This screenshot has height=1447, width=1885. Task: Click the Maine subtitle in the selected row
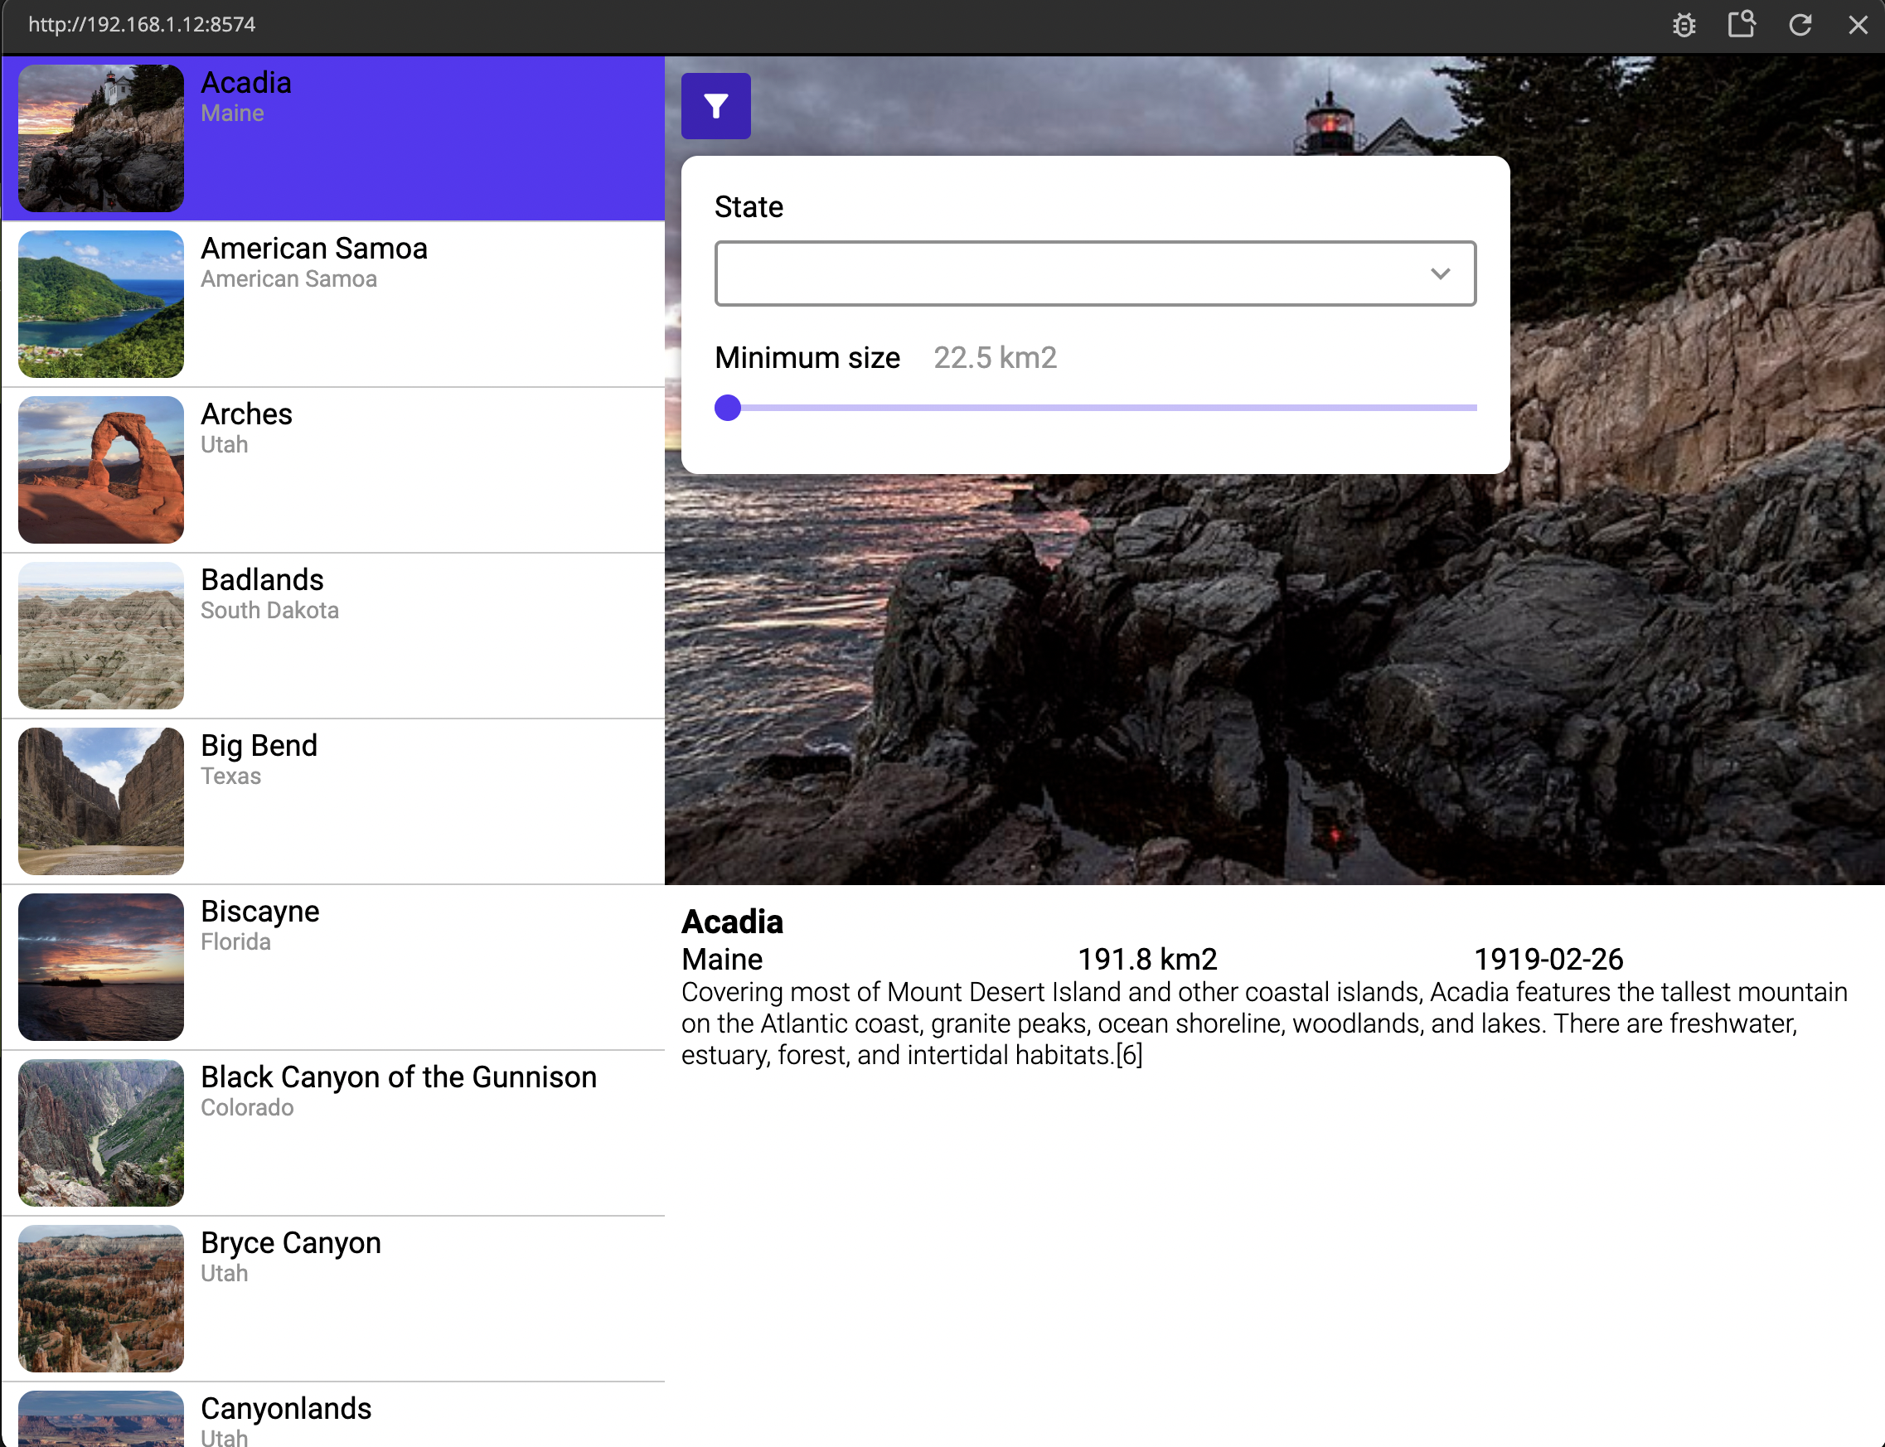[x=233, y=114]
